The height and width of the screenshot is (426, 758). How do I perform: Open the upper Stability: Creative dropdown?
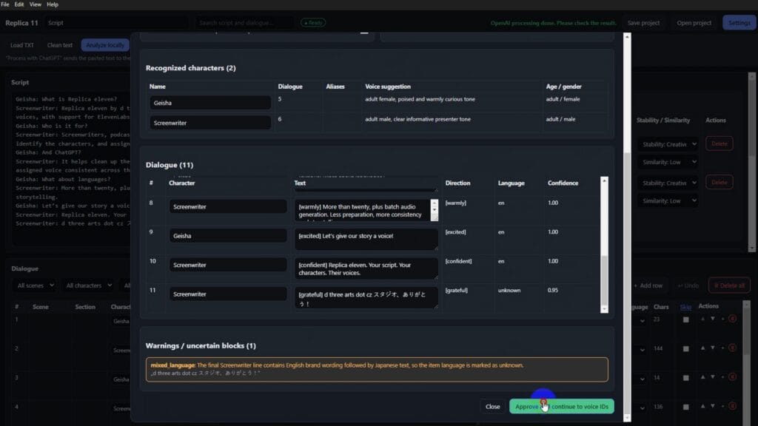668,144
